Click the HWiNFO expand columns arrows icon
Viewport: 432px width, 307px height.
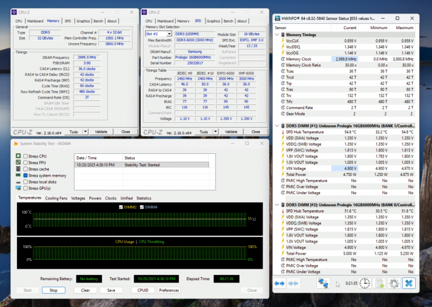pyautogui.click(x=280, y=283)
